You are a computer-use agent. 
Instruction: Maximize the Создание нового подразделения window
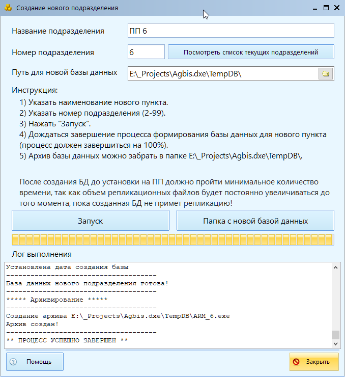click(x=326, y=8)
